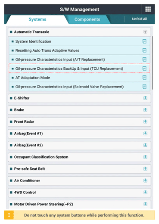The width and height of the screenshot is (159, 224).
Task: Click the Unfold All button
Action: pos(140,19)
